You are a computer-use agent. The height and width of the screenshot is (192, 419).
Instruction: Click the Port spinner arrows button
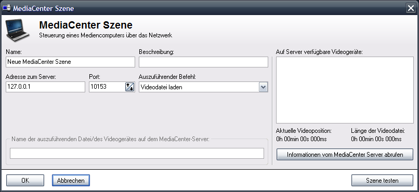[x=129, y=87]
